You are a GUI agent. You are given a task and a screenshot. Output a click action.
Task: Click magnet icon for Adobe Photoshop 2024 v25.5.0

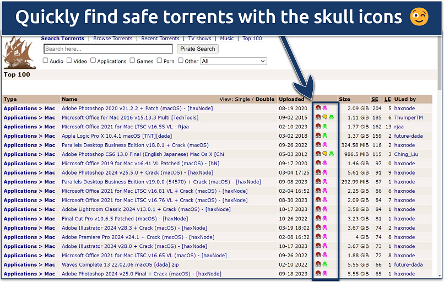(x=318, y=172)
